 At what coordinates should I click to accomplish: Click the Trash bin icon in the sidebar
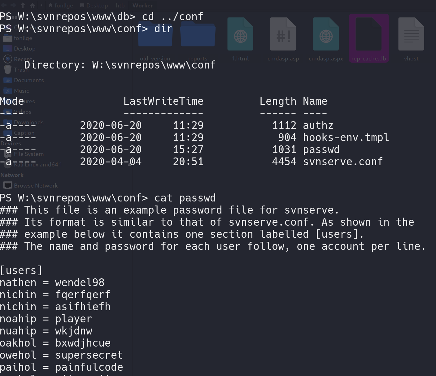8,69
